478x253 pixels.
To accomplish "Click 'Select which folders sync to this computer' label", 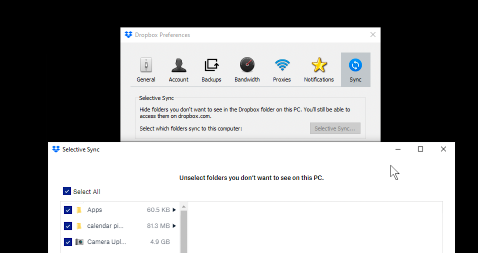I will [x=191, y=129].
